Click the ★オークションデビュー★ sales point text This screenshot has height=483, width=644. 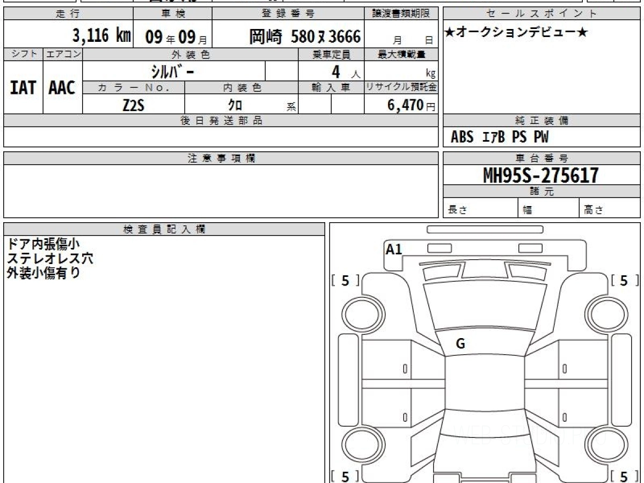(x=516, y=33)
